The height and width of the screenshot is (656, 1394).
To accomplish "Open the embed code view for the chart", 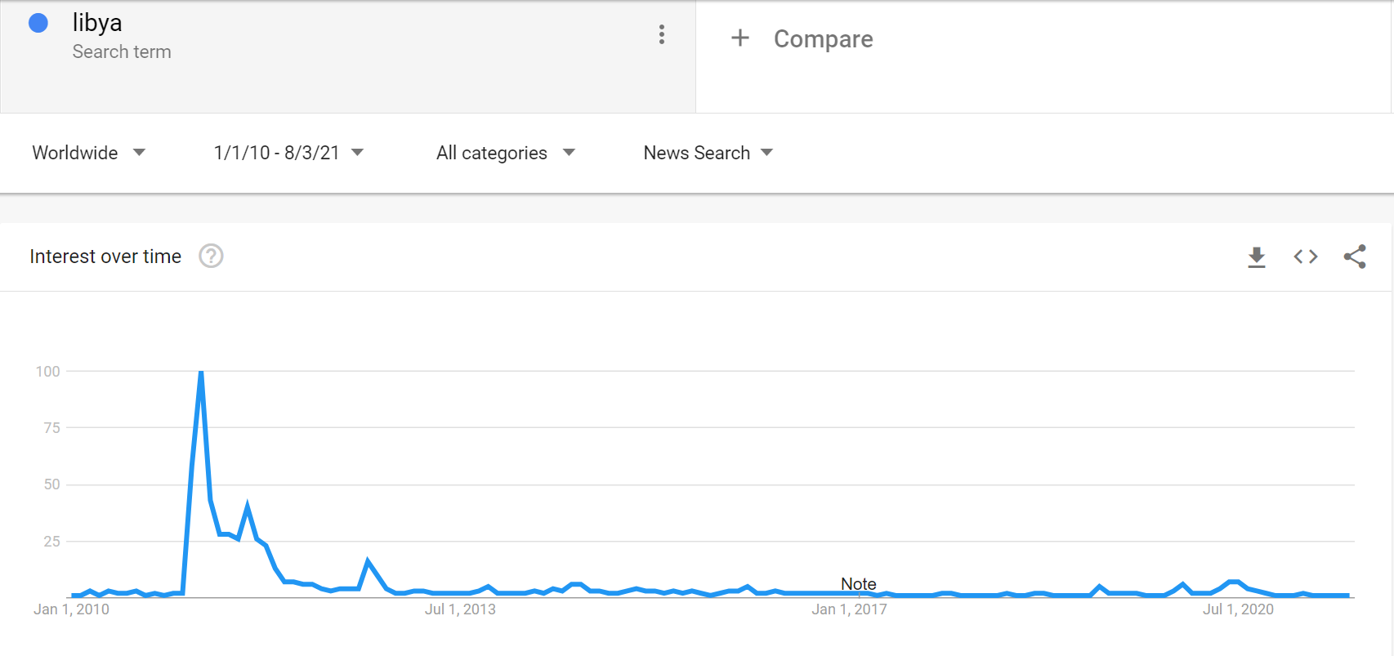I will click(1305, 257).
